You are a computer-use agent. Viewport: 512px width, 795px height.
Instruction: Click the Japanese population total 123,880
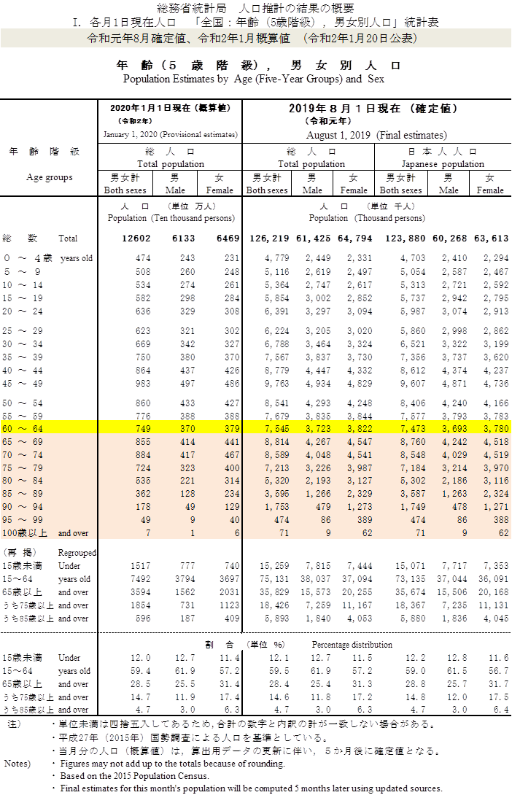coord(400,238)
